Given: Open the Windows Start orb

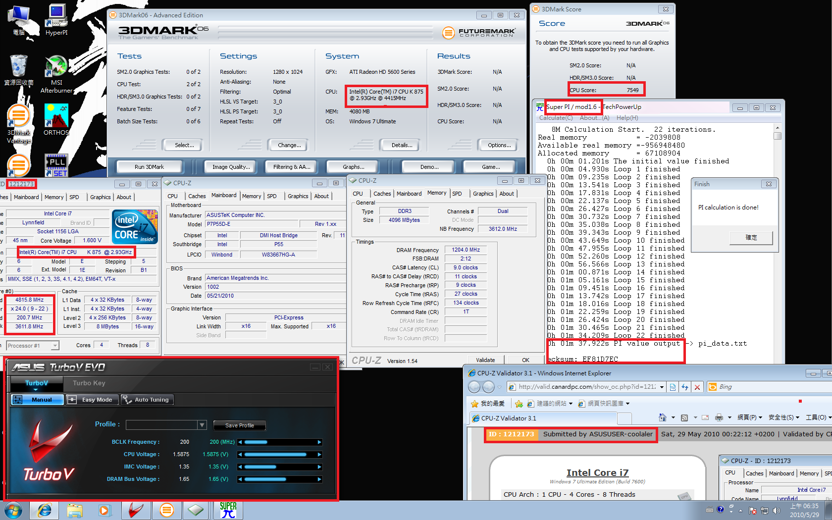Looking at the screenshot, I should pos(13,510).
